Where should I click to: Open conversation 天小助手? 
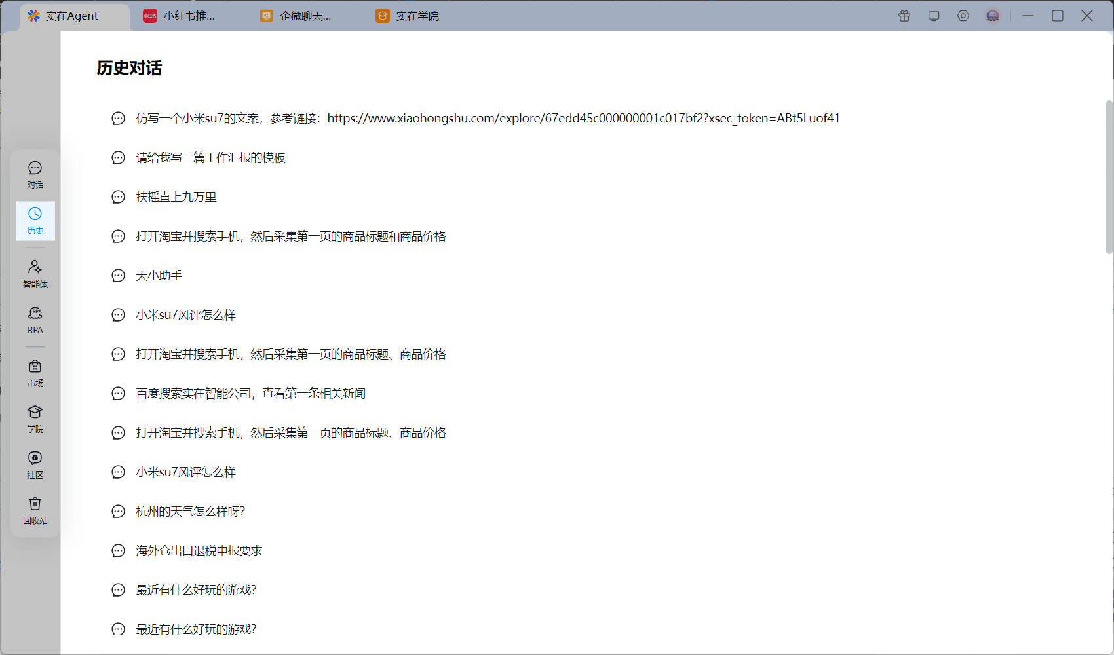(x=159, y=276)
